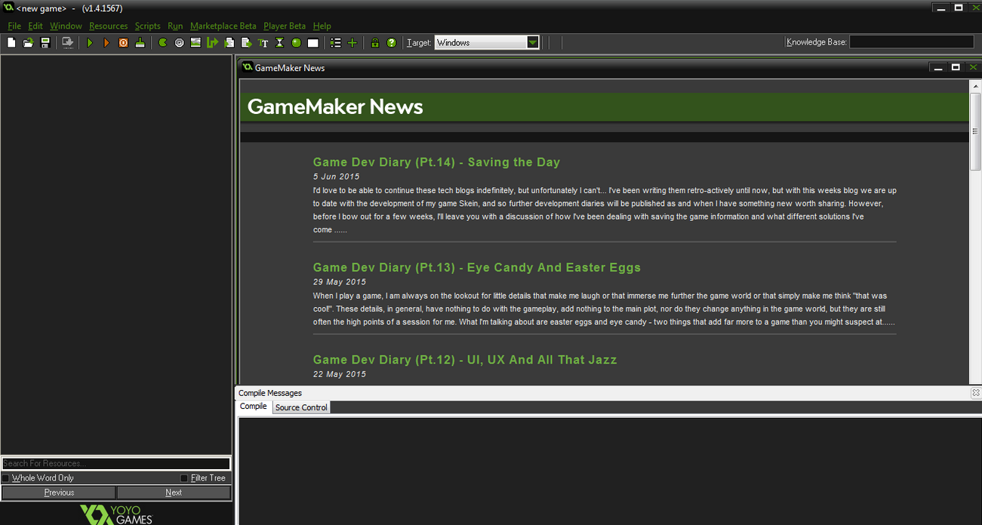
Task: Create a background with picture icon
Action: point(195,43)
